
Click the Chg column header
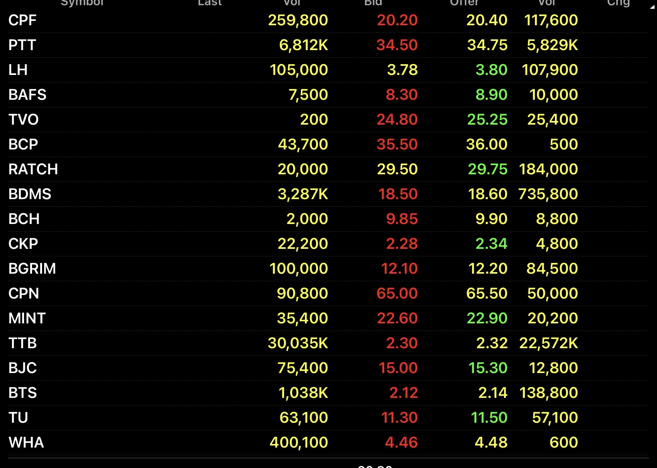tap(619, 3)
